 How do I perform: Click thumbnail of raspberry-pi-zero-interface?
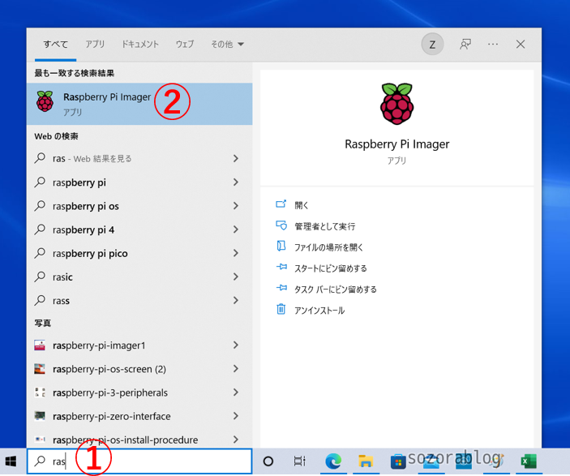click(x=40, y=416)
